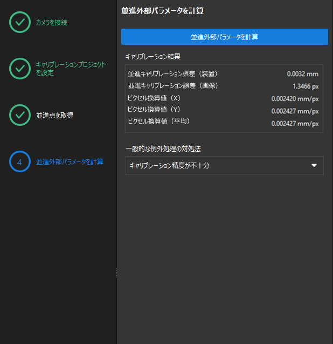This screenshot has width=333, height=344.
Task: Click the dropdown arrow for exception handling
Action: click(x=314, y=165)
